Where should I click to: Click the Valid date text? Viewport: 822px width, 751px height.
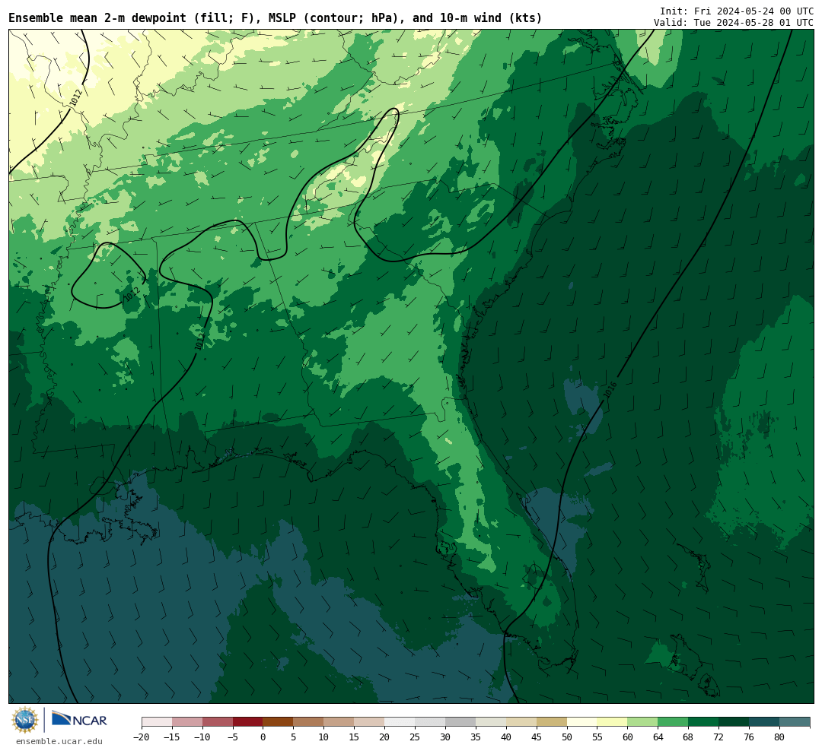coord(734,23)
